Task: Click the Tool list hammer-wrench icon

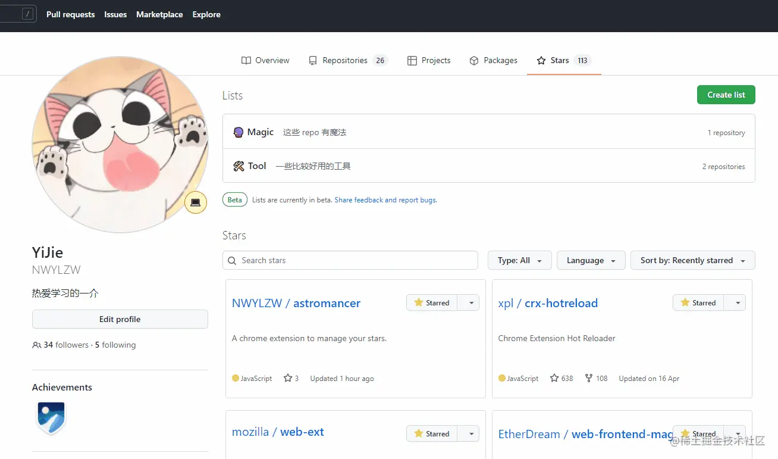Action: coord(239,166)
